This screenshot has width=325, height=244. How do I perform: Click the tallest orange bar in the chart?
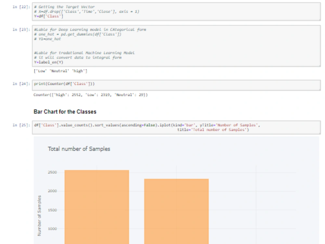pos(97,207)
